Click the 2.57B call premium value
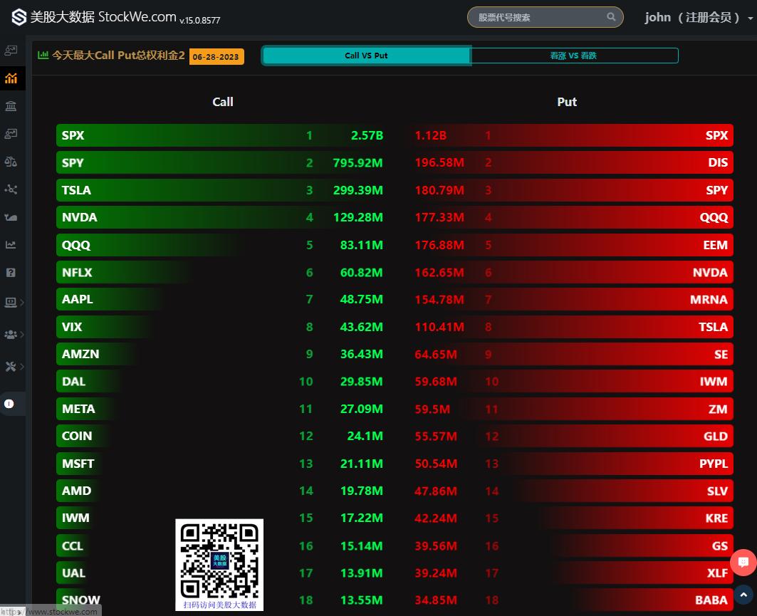This screenshot has width=757, height=616. click(367, 135)
